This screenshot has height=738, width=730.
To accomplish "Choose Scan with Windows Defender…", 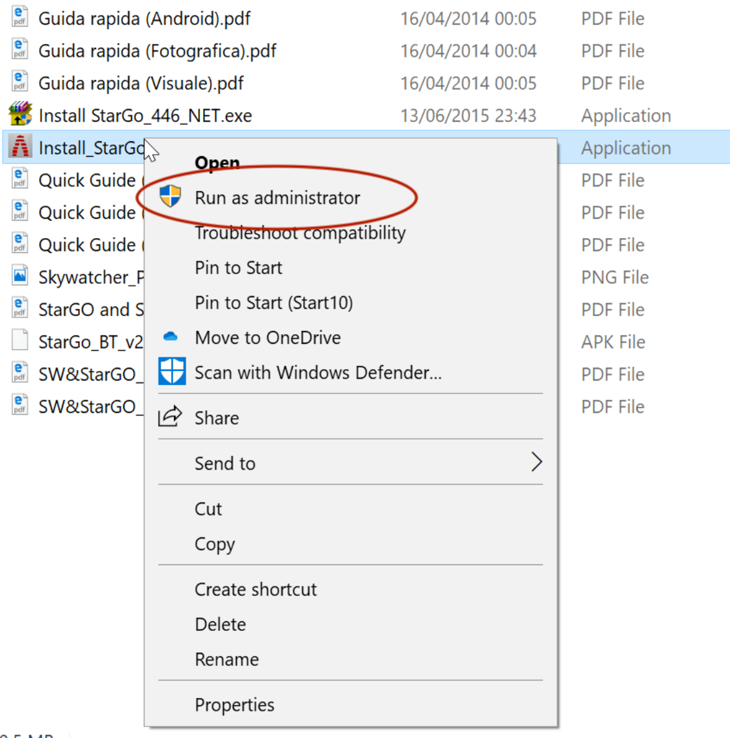I will [x=318, y=372].
